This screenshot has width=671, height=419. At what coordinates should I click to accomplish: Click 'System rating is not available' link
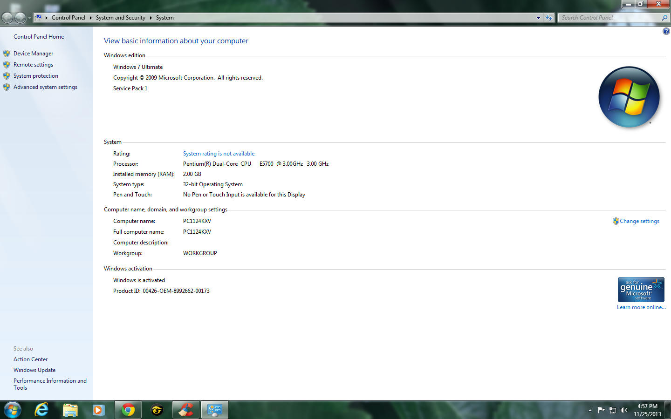click(x=219, y=154)
